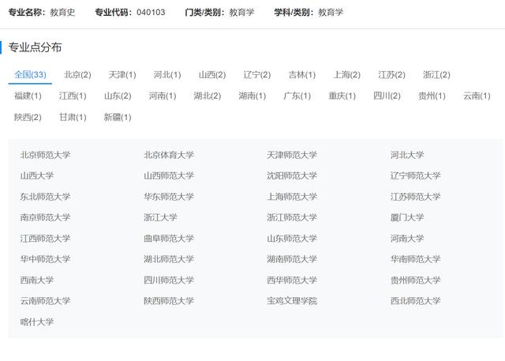Select 南京师范大学 entry

[x=45, y=217]
